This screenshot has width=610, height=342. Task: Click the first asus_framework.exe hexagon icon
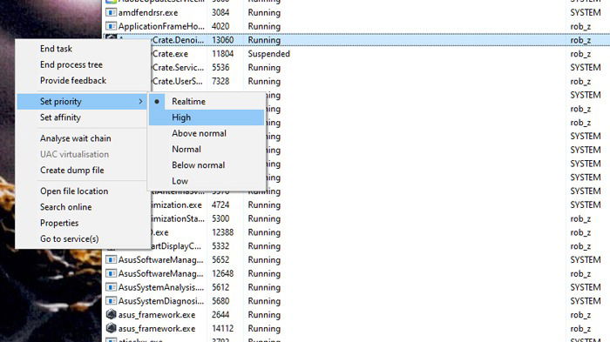pos(111,314)
